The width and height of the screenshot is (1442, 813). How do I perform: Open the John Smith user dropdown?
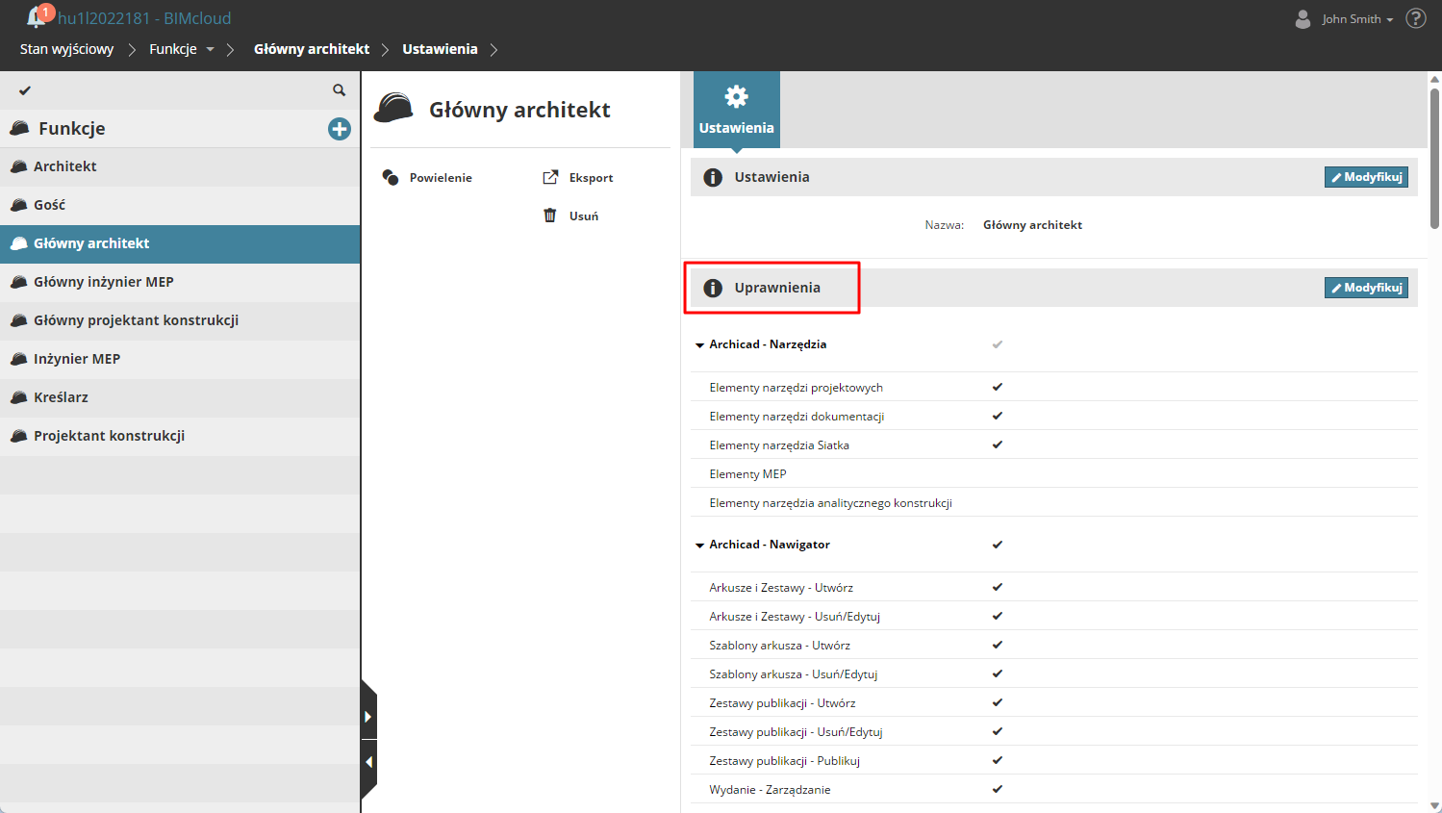pos(1356,19)
